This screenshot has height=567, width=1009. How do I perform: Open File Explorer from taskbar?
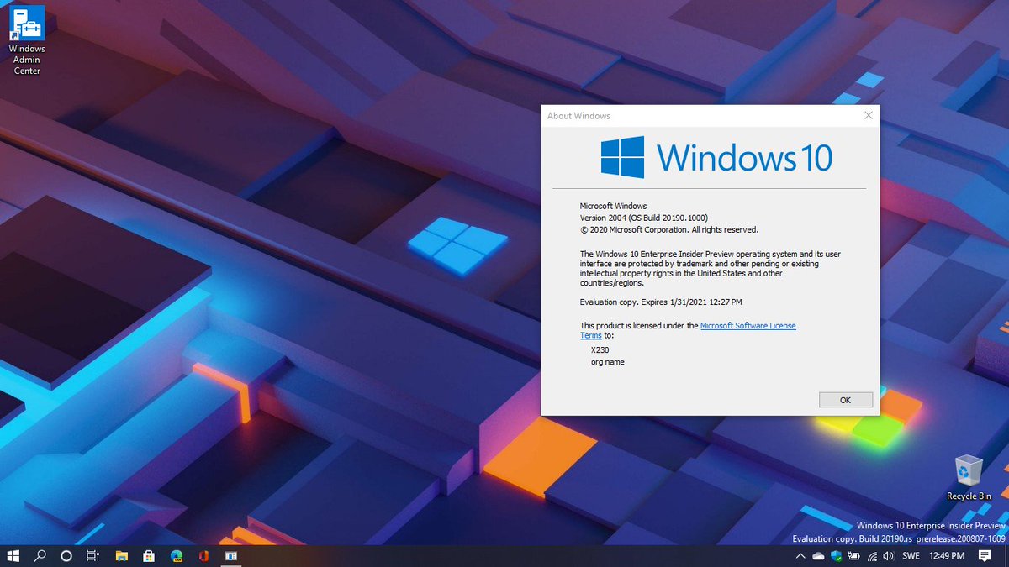(122, 556)
